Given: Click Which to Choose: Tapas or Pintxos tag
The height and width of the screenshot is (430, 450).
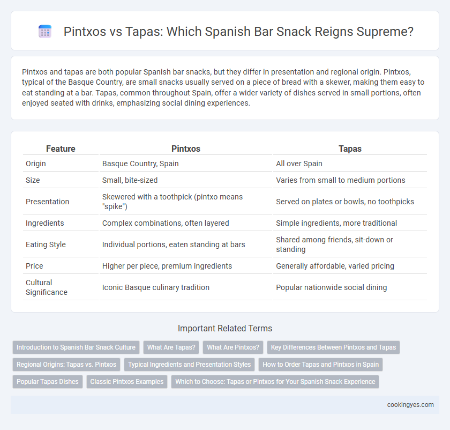Looking at the screenshot, I should pos(275,382).
